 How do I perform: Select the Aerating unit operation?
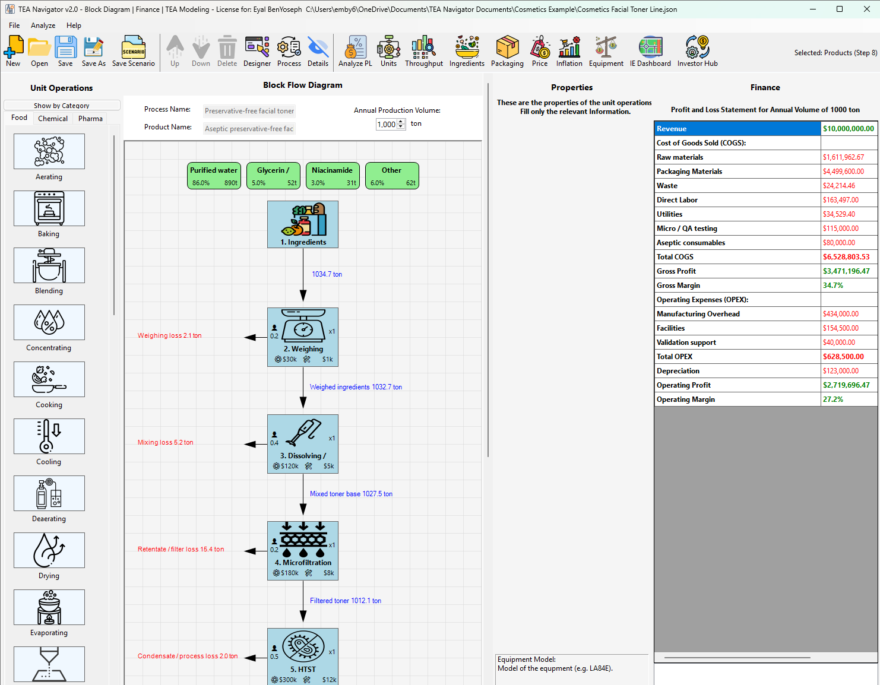(49, 151)
